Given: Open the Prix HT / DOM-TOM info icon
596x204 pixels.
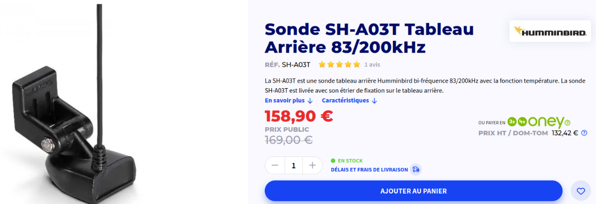Looking at the screenshot, I should click(584, 133).
